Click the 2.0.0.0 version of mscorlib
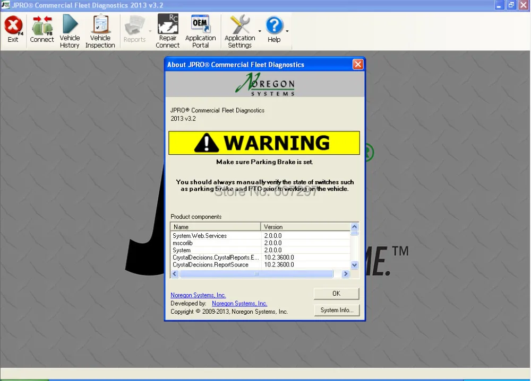531x381 pixels. coord(273,243)
